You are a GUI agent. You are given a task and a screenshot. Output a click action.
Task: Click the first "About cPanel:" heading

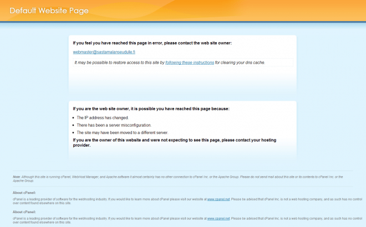point(24,193)
